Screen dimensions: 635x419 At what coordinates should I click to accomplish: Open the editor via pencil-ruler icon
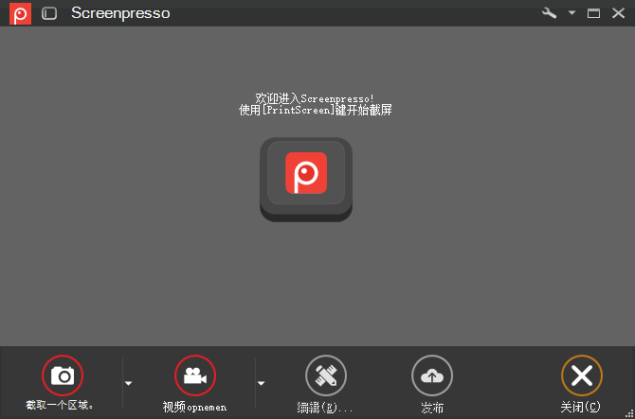[x=326, y=375]
